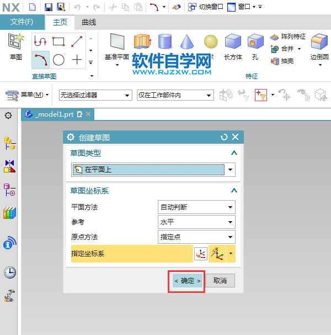Open the Assembly Navigator sidebar icon
Image resolution: width=331 pixels, height=335 pixels.
pyautogui.click(x=9, y=143)
